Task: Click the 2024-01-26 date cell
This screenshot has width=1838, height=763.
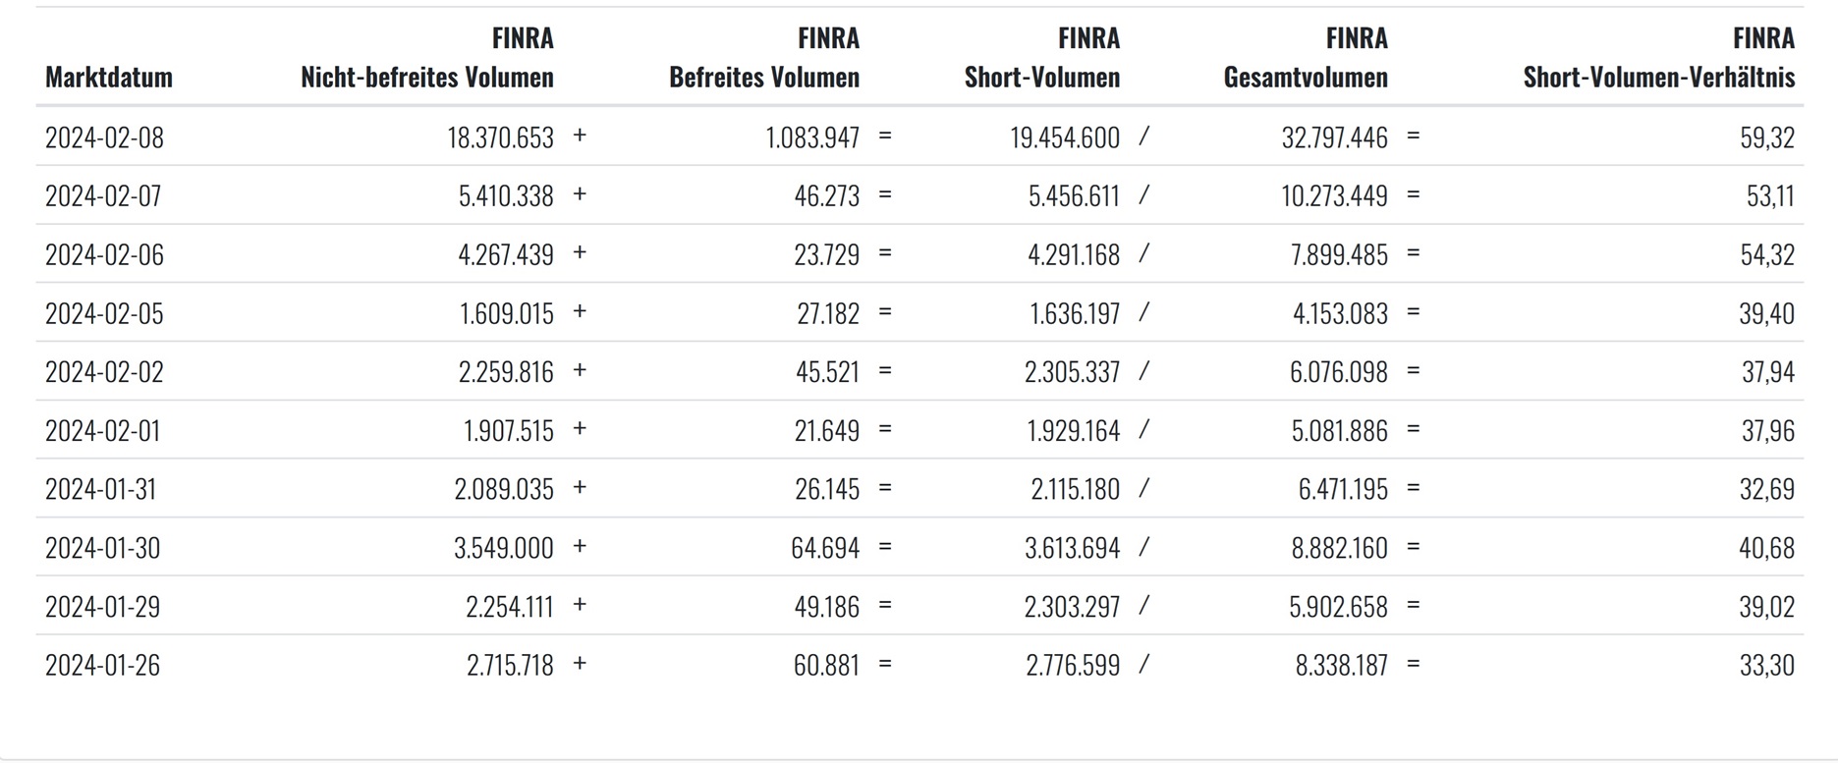Action: 102,666
